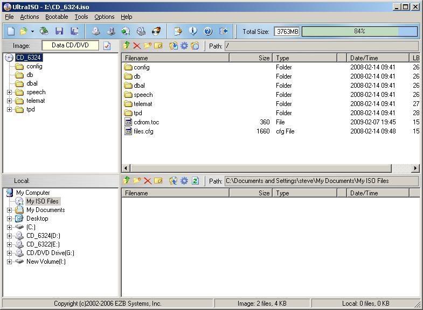Click the Compress ISO icon with the clamp
This screenshot has width=423, height=310.
click(x=111, y=31)
